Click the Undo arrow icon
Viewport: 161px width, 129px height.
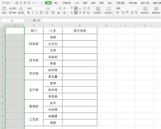[x=33, y=3]
